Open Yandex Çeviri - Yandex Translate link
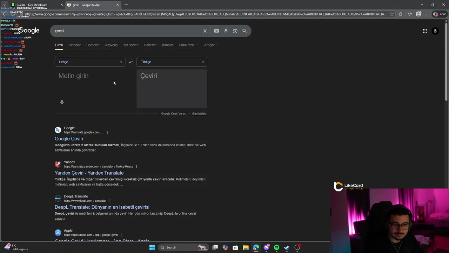Screen dimensions: 449x253 89,173
